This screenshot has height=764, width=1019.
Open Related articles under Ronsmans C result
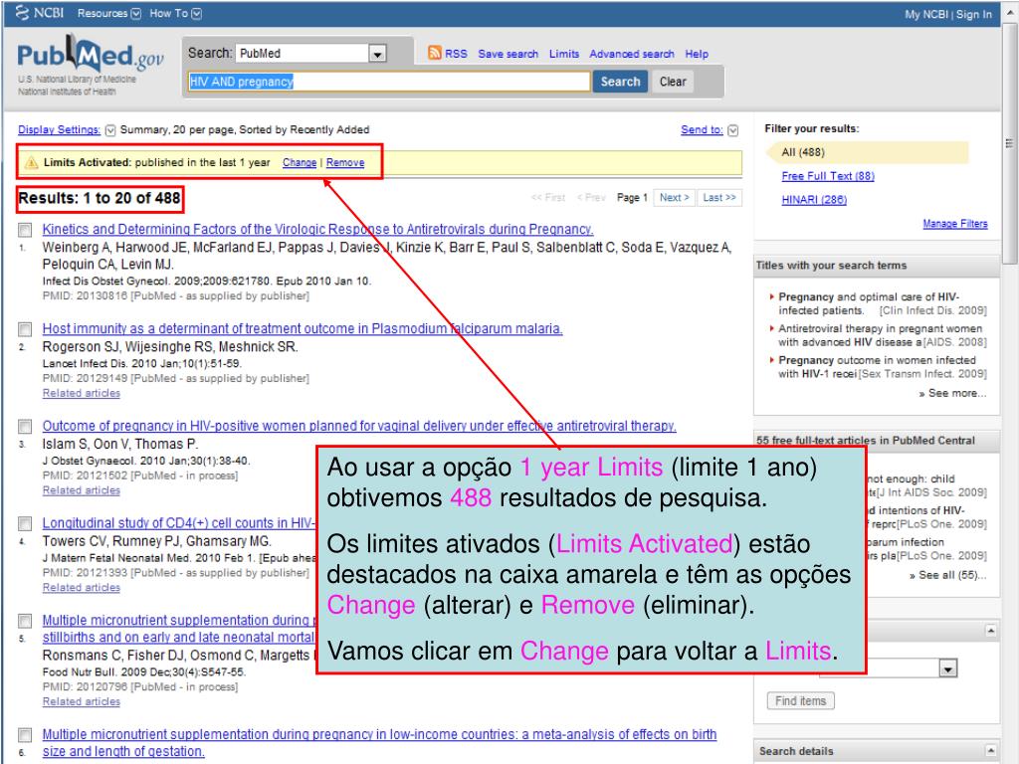point(82,701)
